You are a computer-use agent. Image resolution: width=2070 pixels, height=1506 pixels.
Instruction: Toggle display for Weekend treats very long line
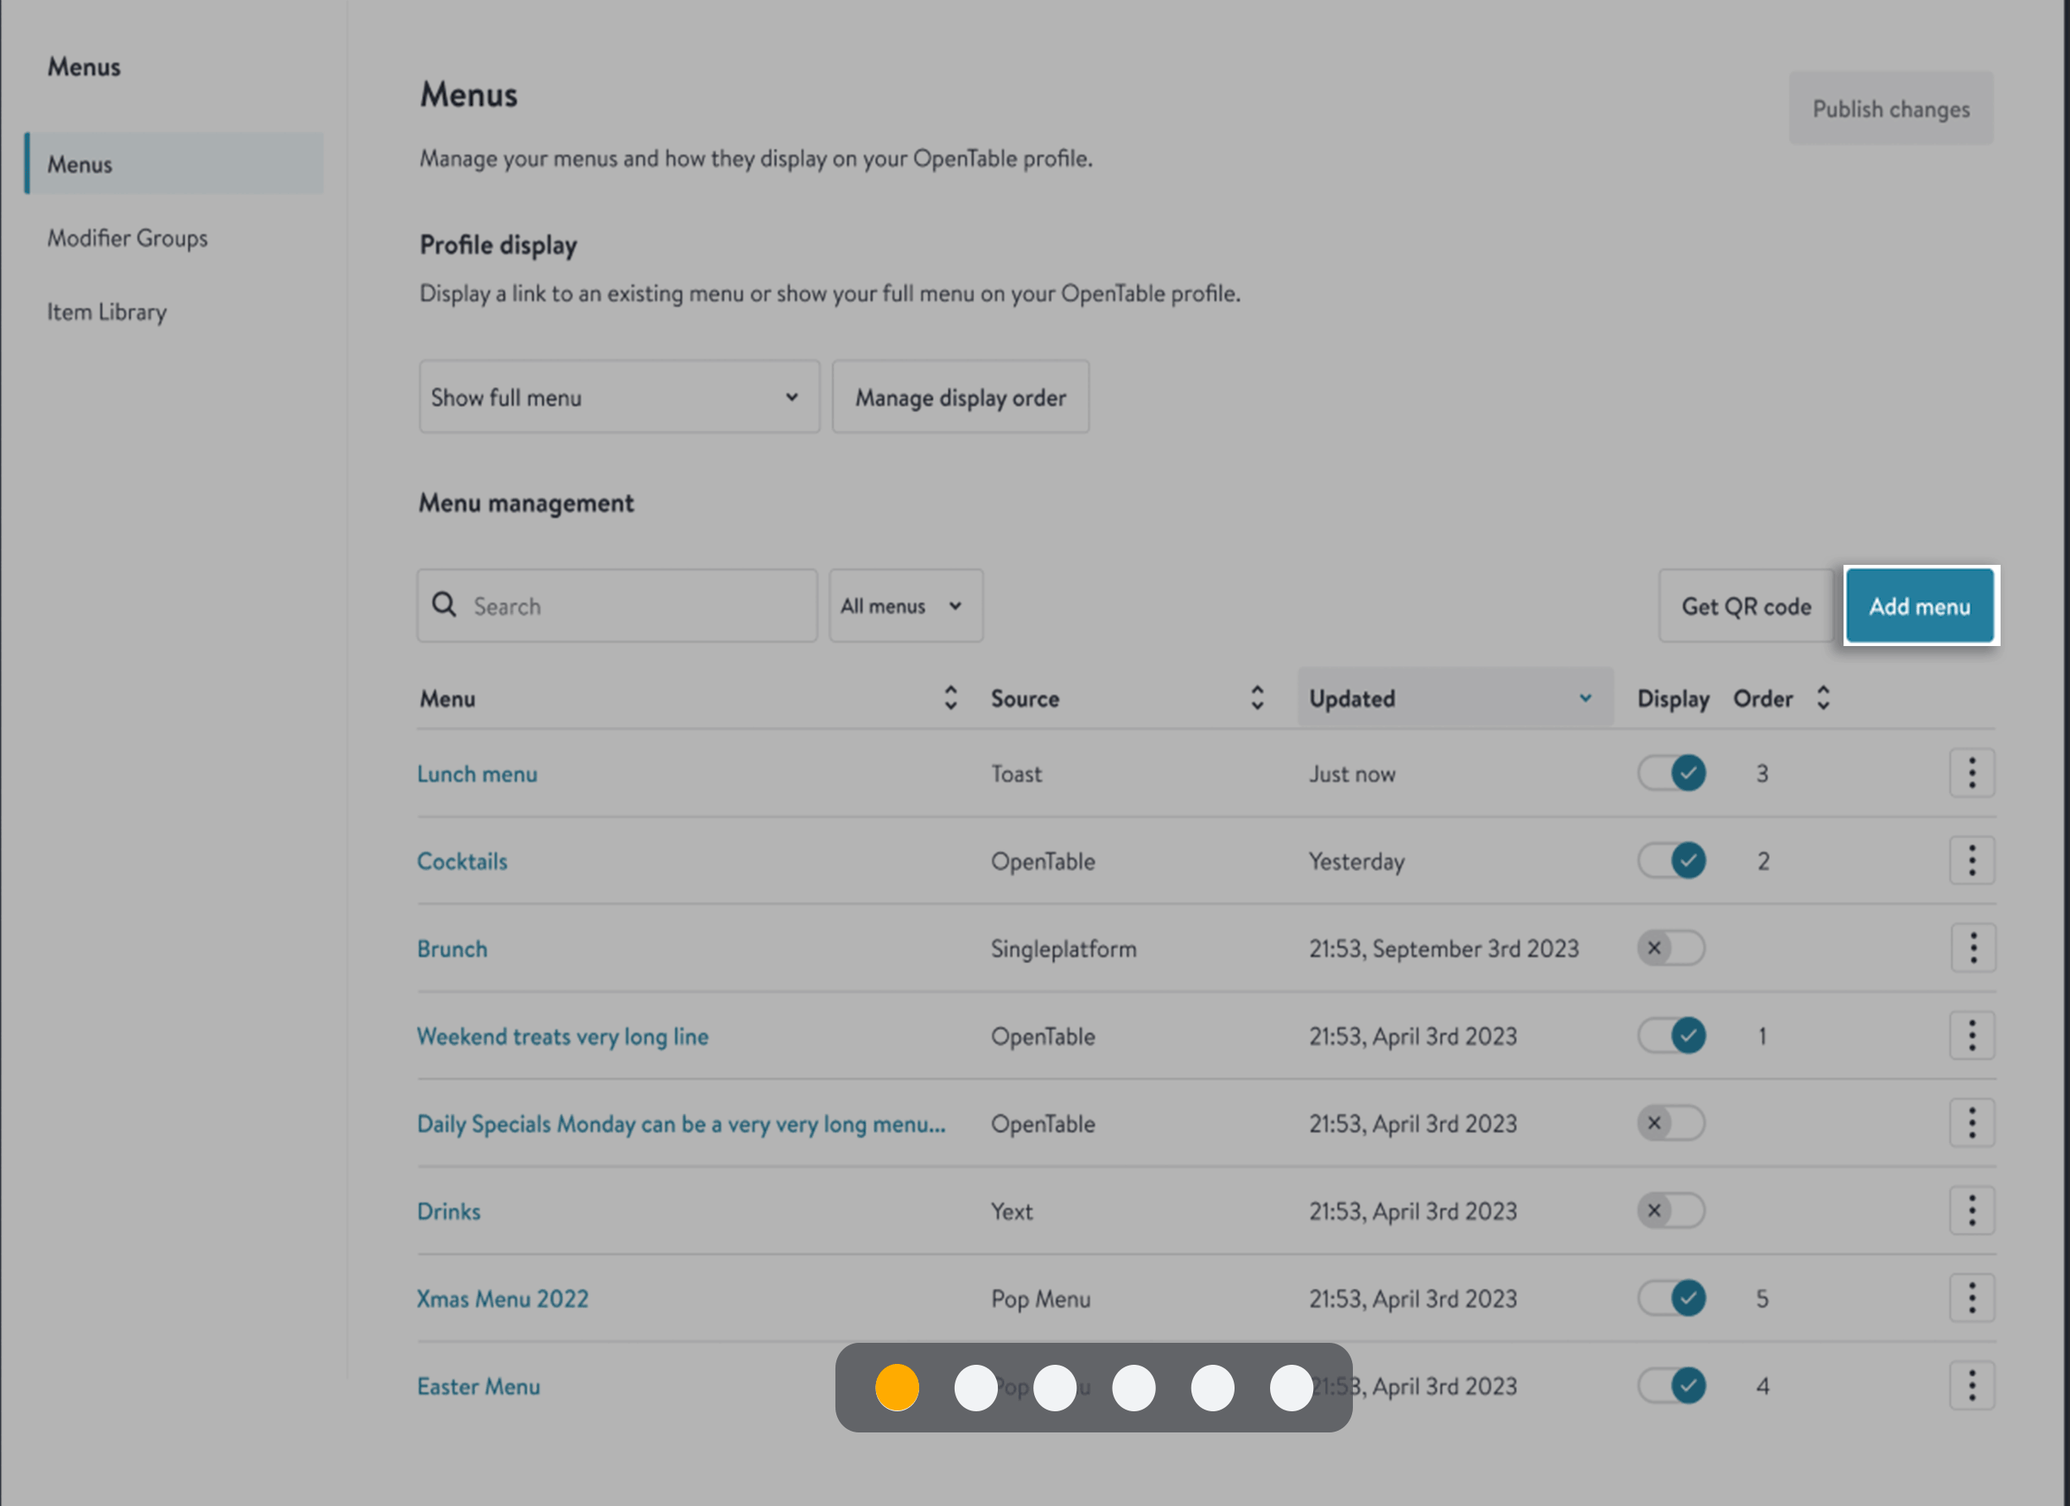pos(1671,1036)
